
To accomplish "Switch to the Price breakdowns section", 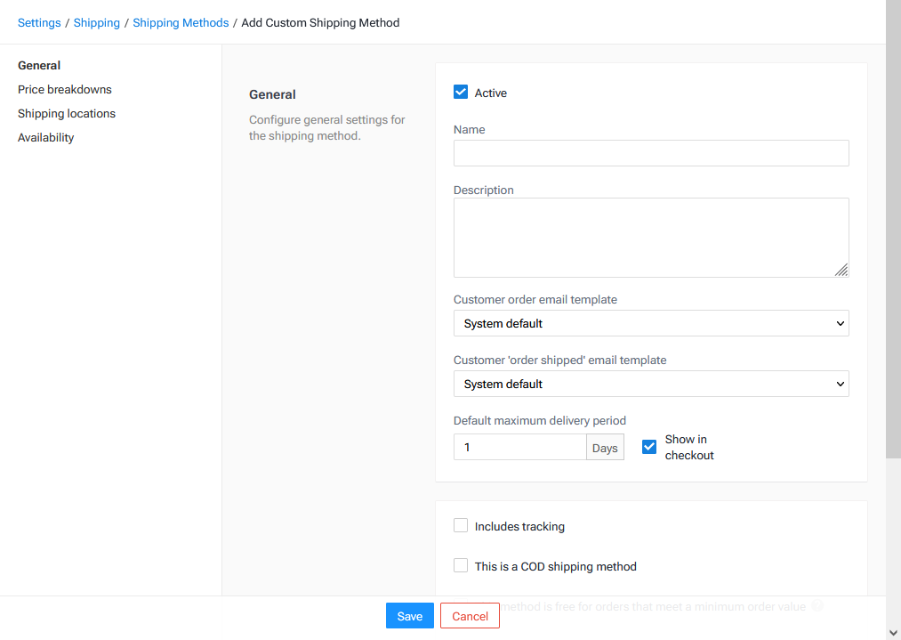I will point(64,89).
